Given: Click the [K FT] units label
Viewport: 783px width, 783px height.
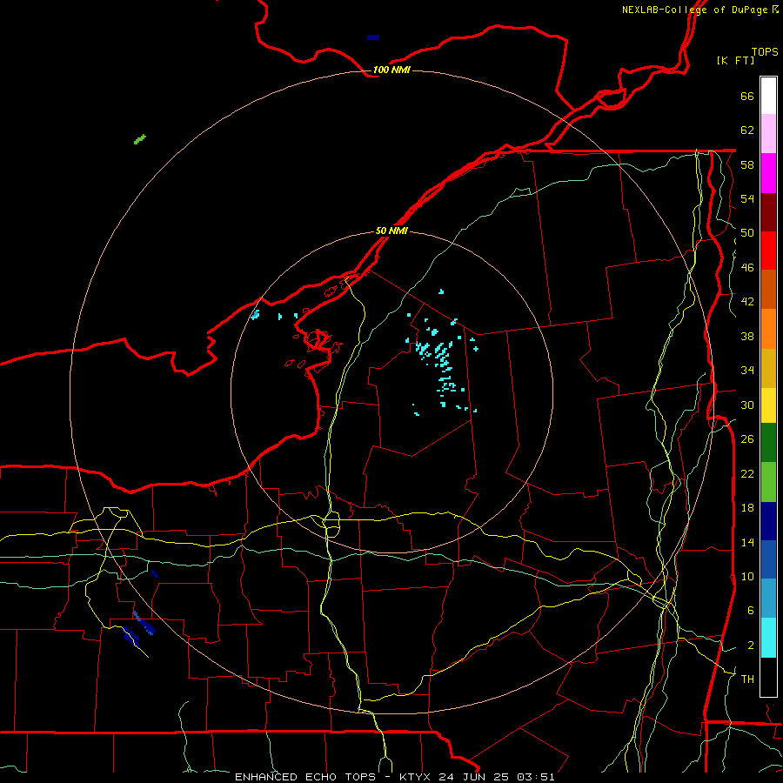Looking at the screenshot, I should pos(735,60).
